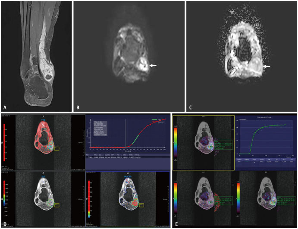Click the white arrow in panel C
Image resolution: width=298 pixels, height=229 pixels.
[267, 66]
